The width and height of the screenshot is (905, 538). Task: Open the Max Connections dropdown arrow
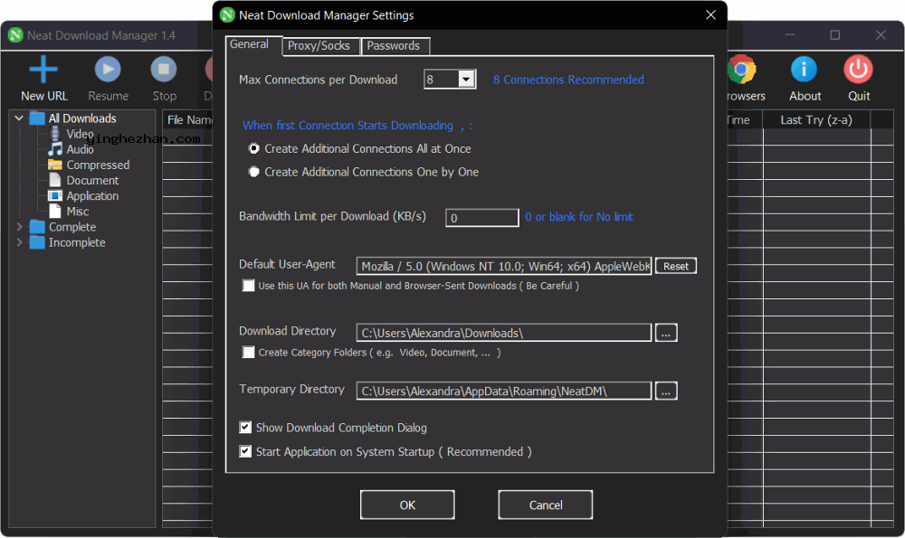click(x=466, y=79)
